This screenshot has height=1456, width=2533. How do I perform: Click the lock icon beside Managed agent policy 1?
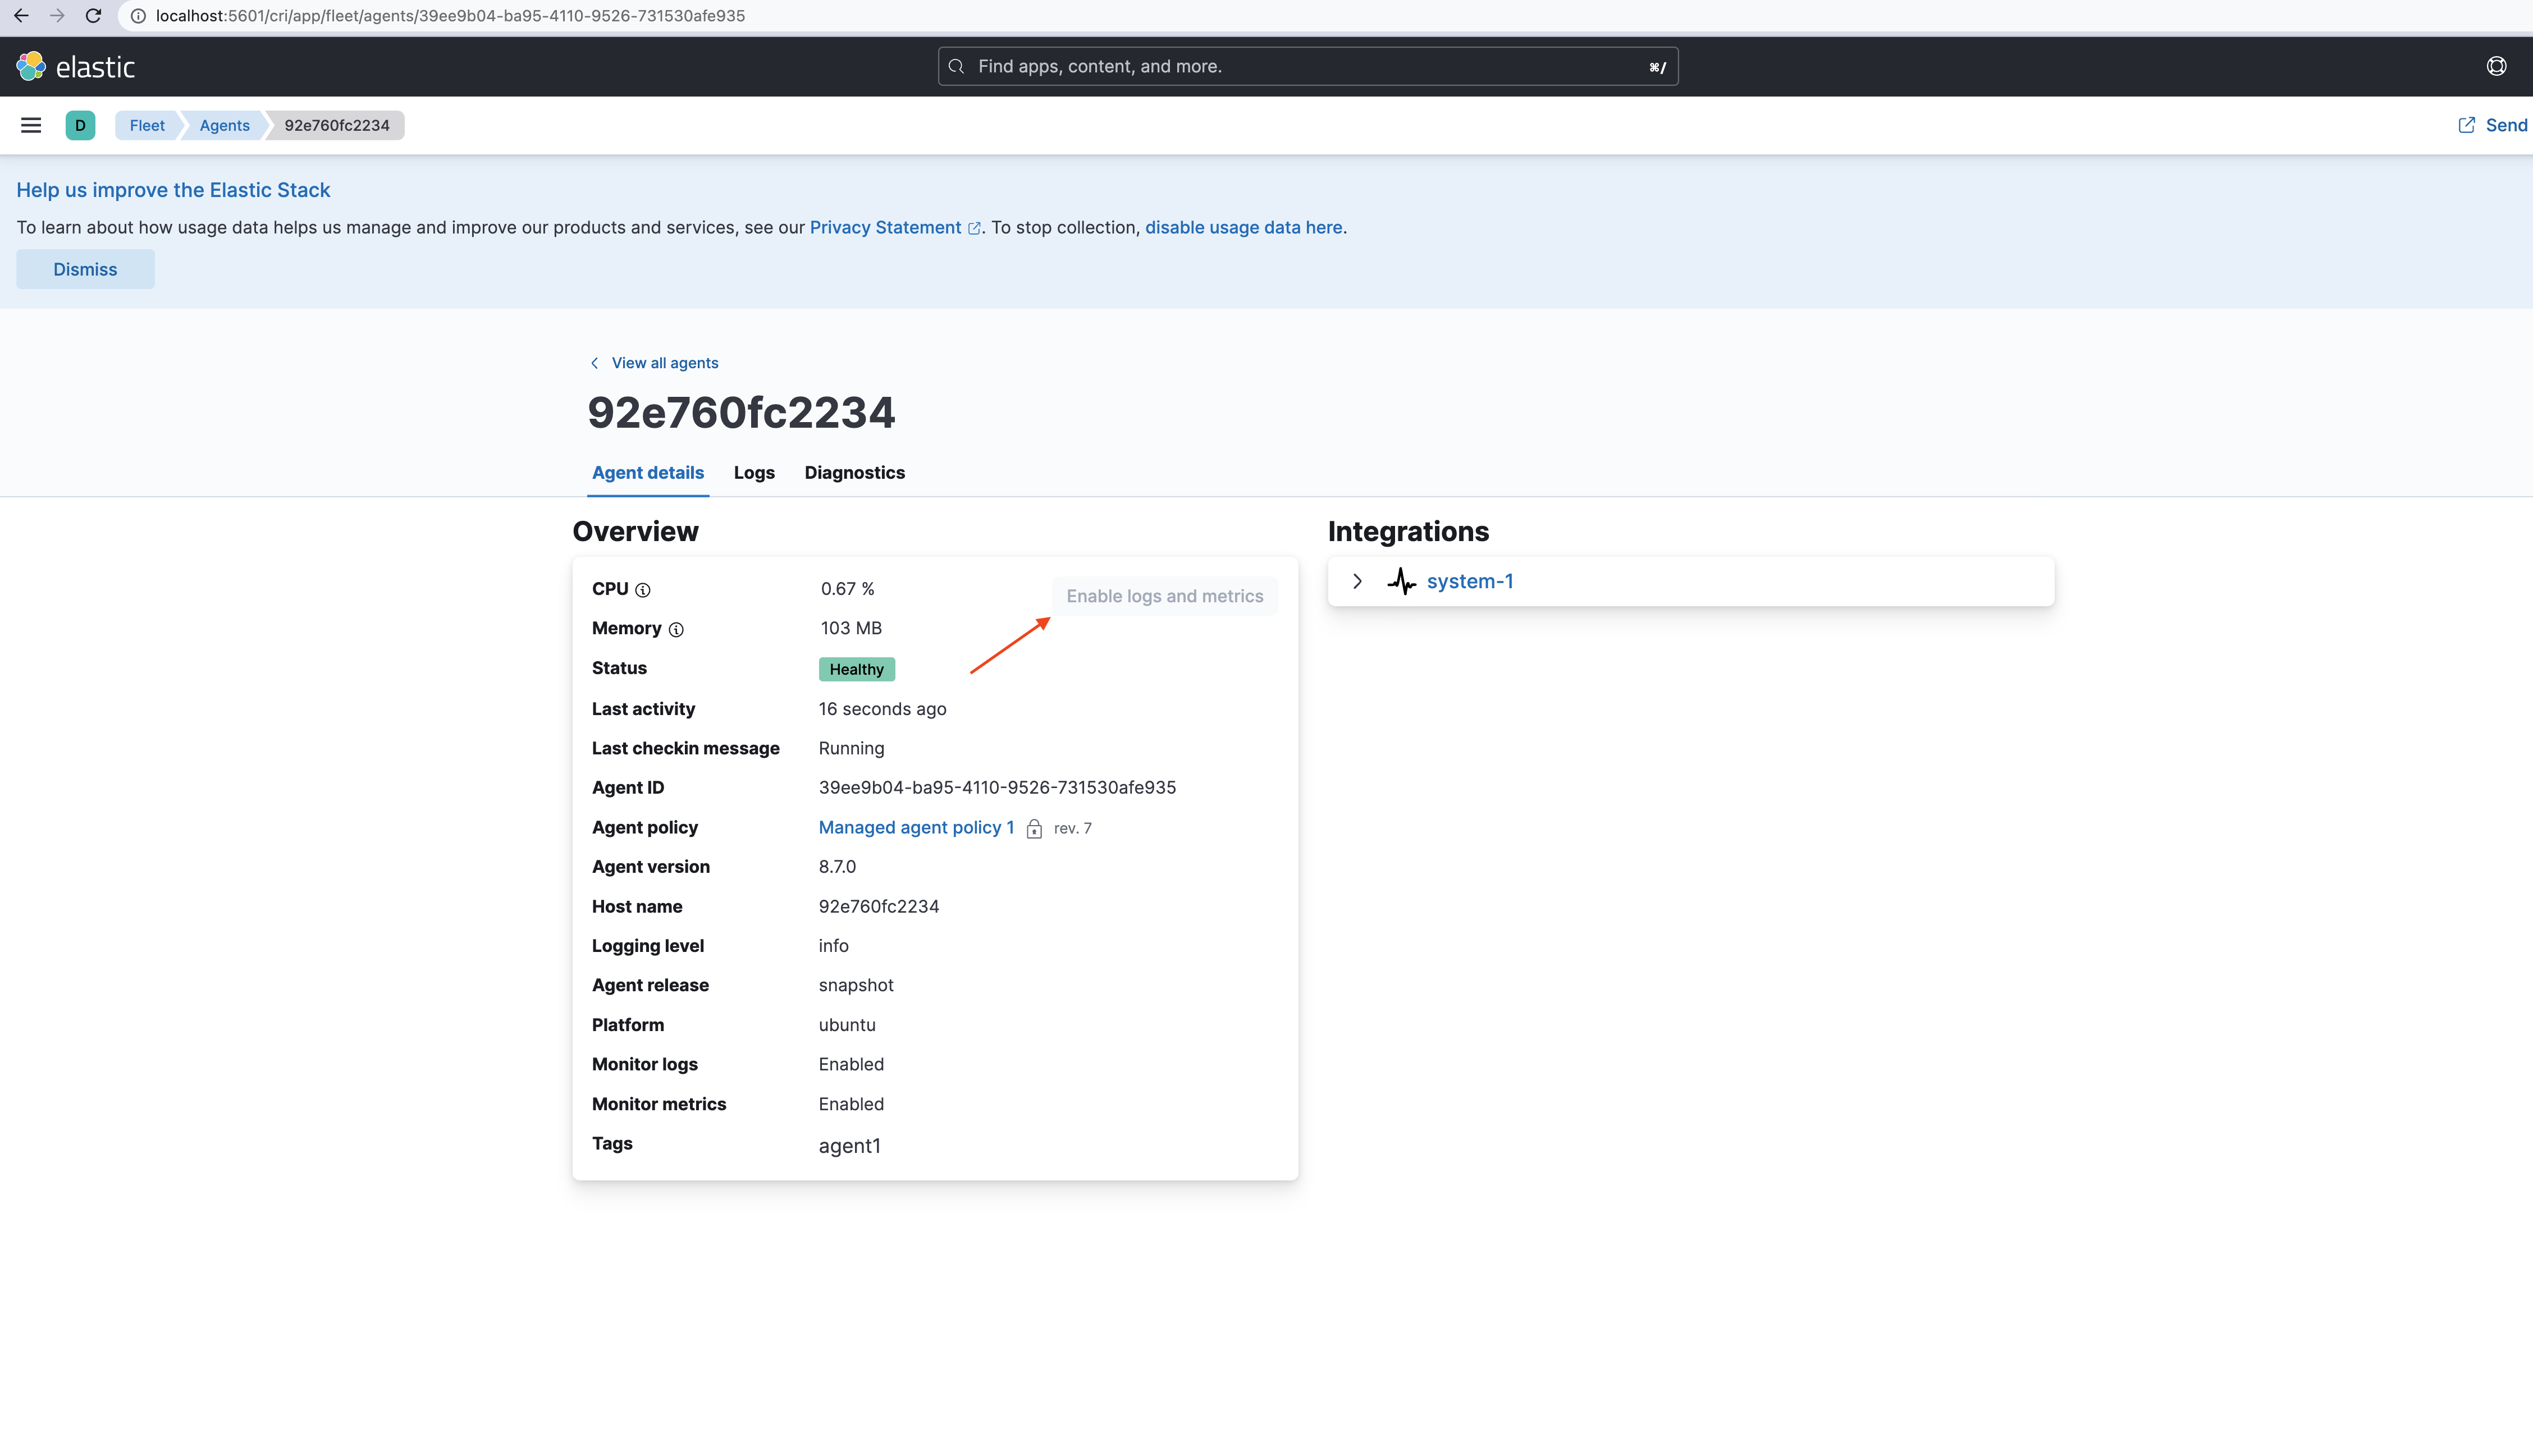(1035, 828)
